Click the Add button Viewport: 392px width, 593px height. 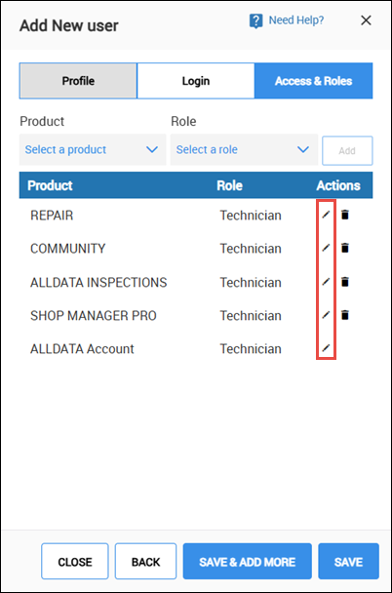click(x=347, y=150)
